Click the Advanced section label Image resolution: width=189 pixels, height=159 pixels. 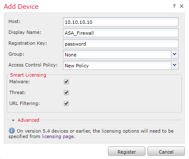coord(29,120)
